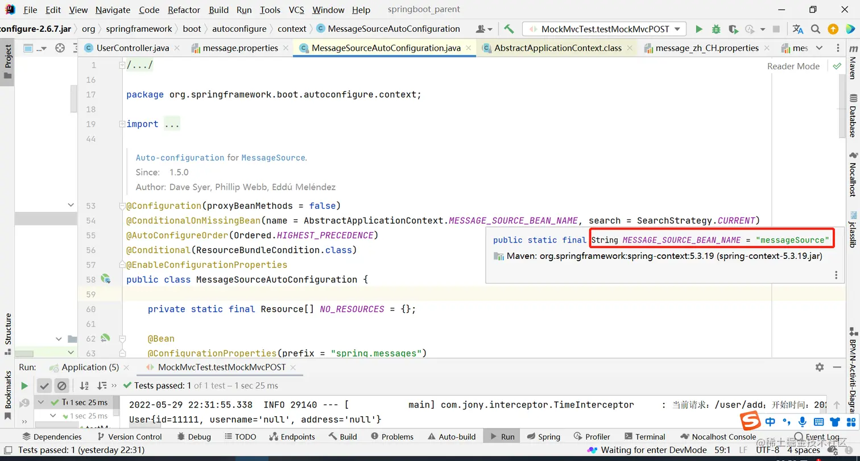The height and width of the screenshot is (461, 860).
Task: Open the Navigate menu
Action: 113,10
